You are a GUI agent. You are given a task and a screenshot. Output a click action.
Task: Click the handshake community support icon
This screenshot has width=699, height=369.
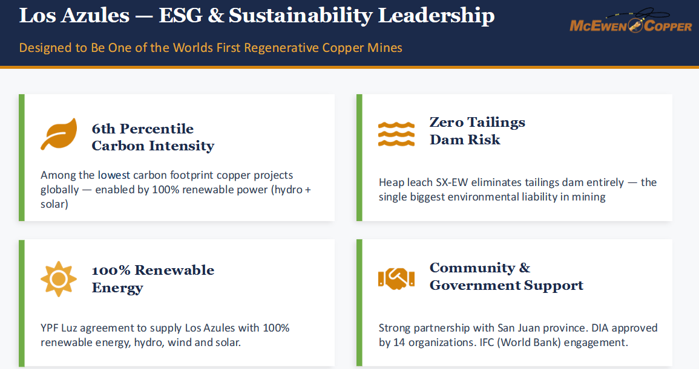(x=396, y=279)
